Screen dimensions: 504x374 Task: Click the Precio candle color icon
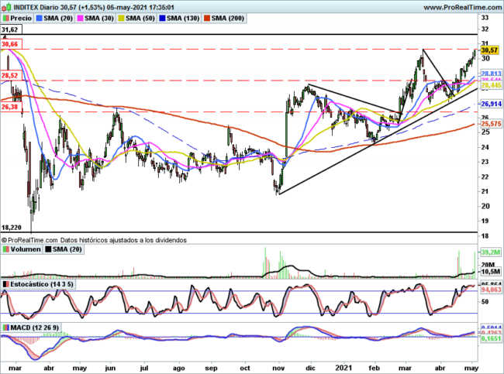[x=5, y=19]
